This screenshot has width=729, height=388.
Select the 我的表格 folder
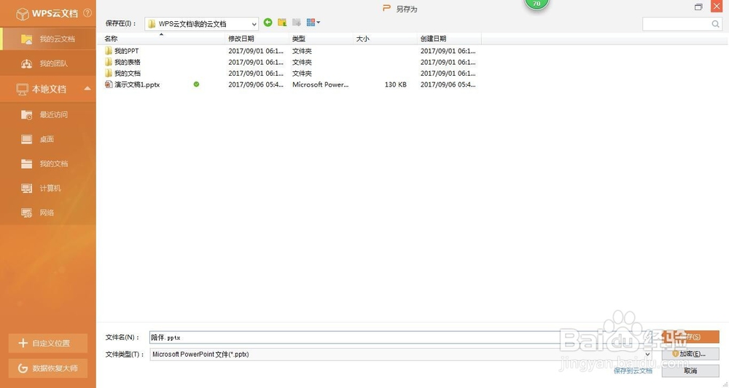click(128, 62)
